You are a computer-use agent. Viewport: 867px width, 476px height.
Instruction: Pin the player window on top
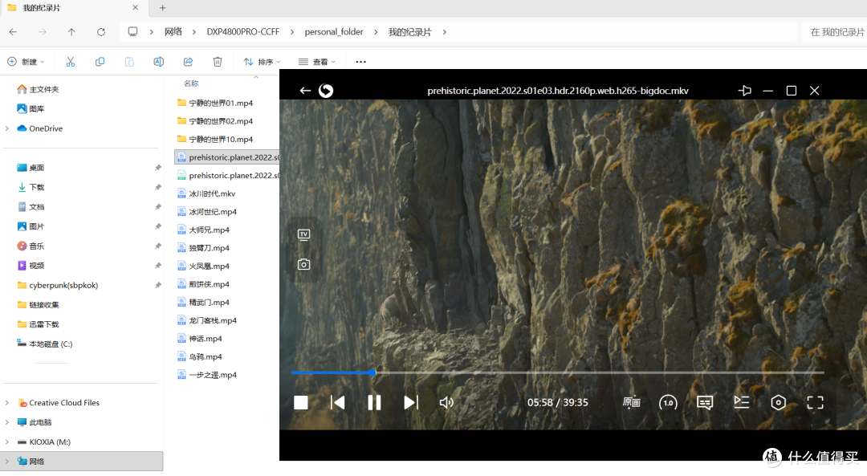pyautogui.click(x=744, y=91)
